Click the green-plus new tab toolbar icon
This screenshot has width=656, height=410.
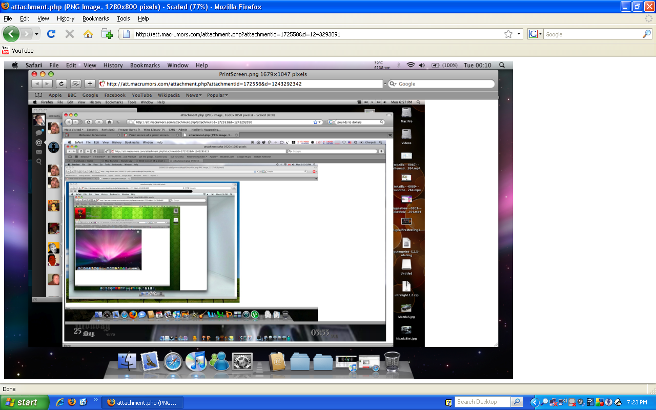click(x=107, y=34)
